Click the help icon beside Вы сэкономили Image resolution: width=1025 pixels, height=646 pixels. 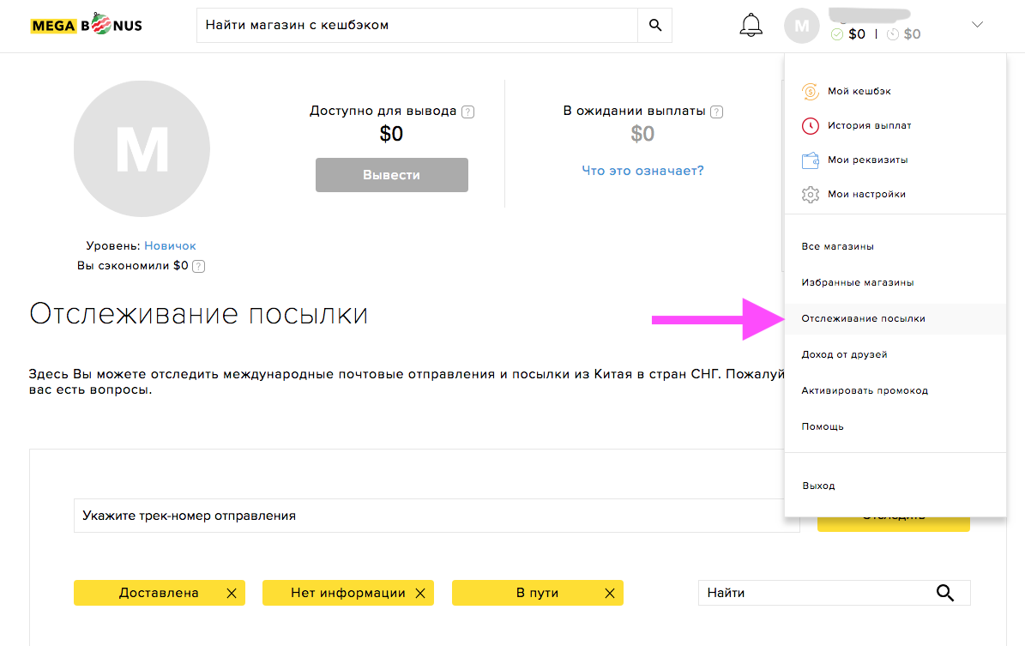[198, 266]
